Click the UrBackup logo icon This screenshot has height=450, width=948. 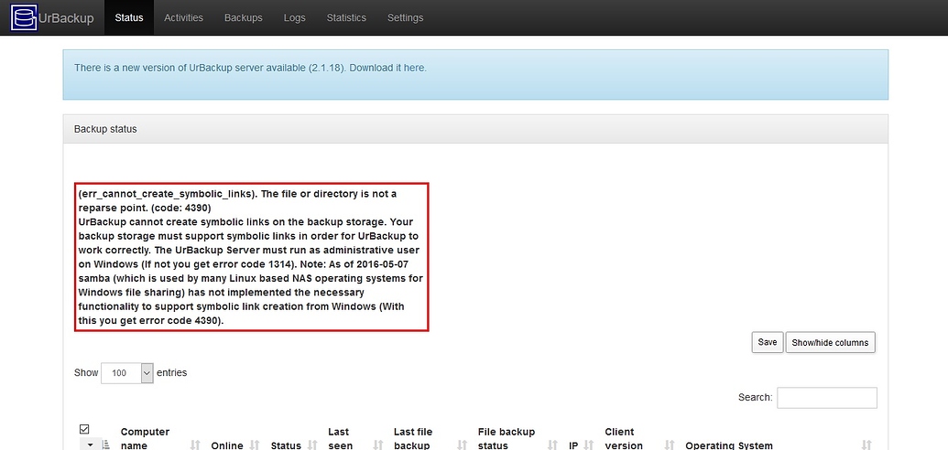(24, 17)
